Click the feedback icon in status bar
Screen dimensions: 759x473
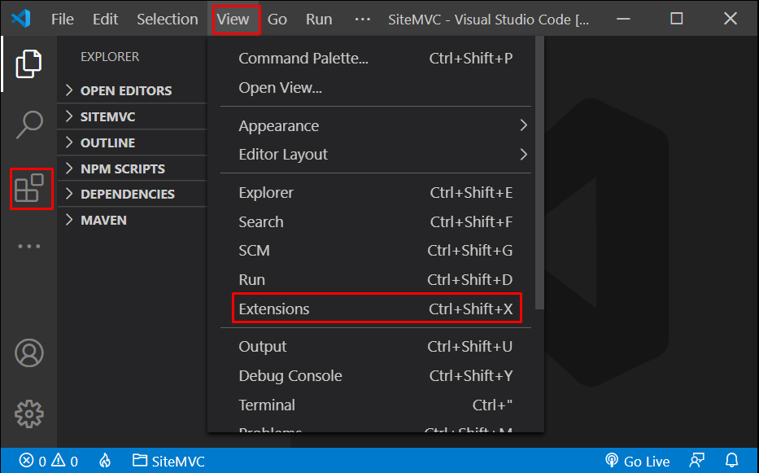point(696,461)
